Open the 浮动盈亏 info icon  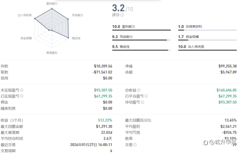[x=142, y=102]
